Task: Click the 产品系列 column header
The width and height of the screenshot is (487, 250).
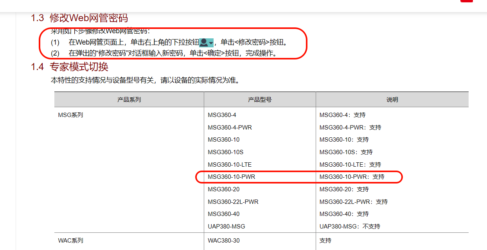Action: click(x=129, y=100)
